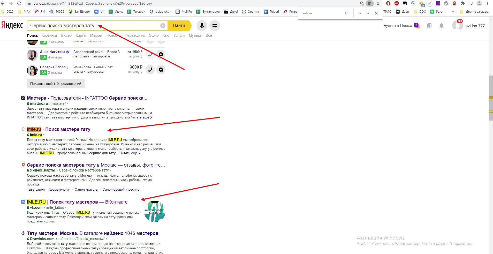493x254 pixels.
Task: Expand the imle.ru result dropdown arrow
Action: (44, 135)
